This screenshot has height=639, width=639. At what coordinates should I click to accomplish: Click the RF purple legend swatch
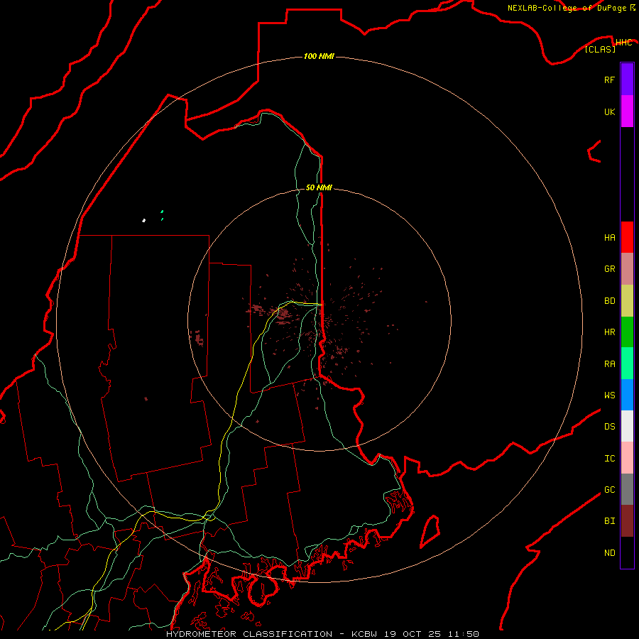coord(627,80)
